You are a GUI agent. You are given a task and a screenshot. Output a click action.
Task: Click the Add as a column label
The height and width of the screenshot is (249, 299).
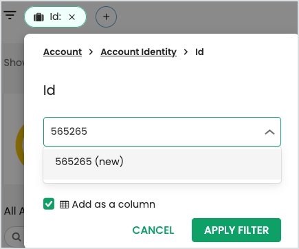tap(113, 204)
